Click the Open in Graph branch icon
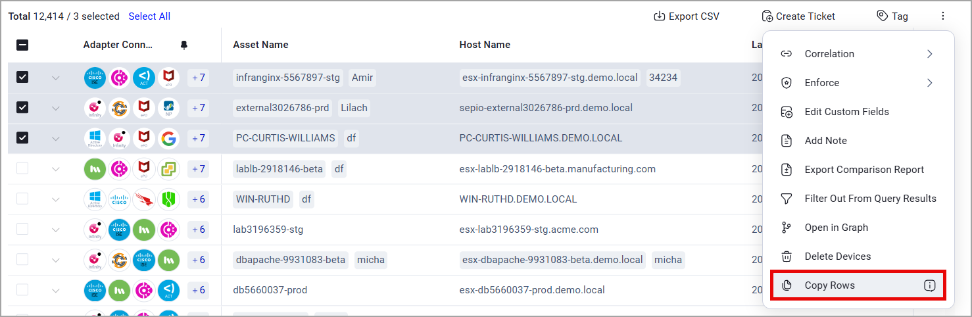Viewport: 972px width, 317px height. (x=786, y=228)
